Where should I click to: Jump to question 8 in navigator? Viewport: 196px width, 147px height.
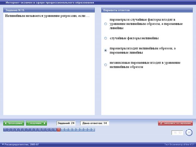tap(32, 130)
